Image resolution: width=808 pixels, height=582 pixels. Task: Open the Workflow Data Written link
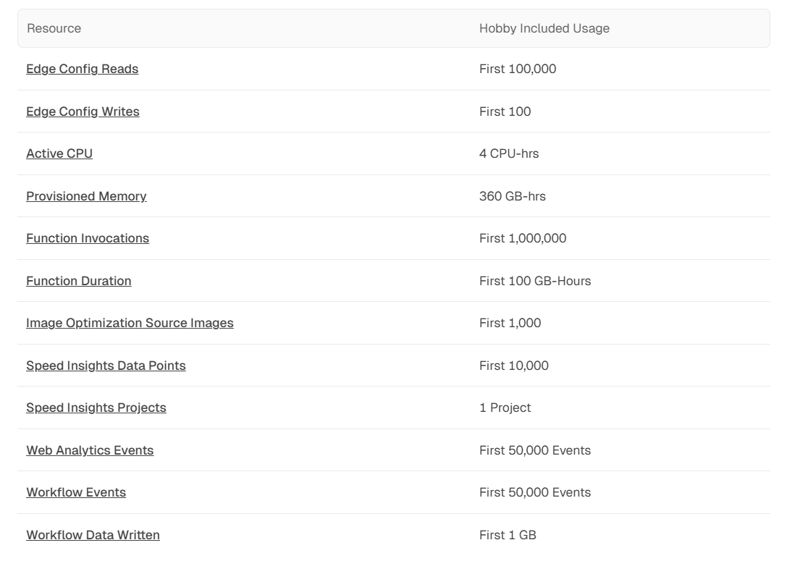coord(93,535)
